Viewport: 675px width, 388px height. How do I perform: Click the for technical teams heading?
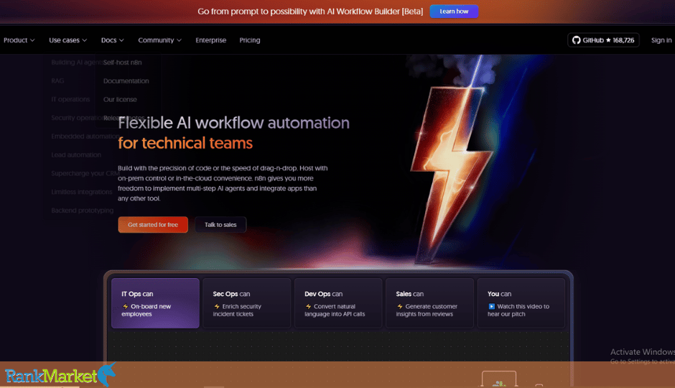pos(185,143)
